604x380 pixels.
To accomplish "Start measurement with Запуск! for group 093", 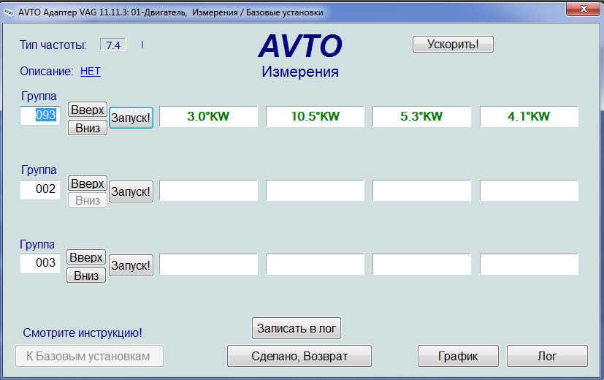I will (131, 118).
